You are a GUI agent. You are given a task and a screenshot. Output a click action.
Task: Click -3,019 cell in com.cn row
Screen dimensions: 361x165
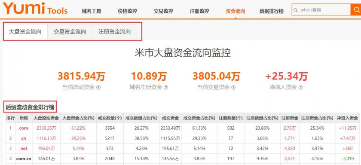347,159
